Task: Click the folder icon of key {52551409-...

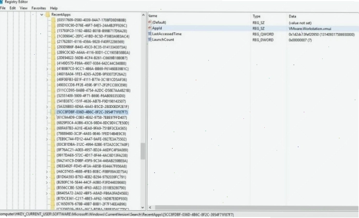Action: click(53, 96)
